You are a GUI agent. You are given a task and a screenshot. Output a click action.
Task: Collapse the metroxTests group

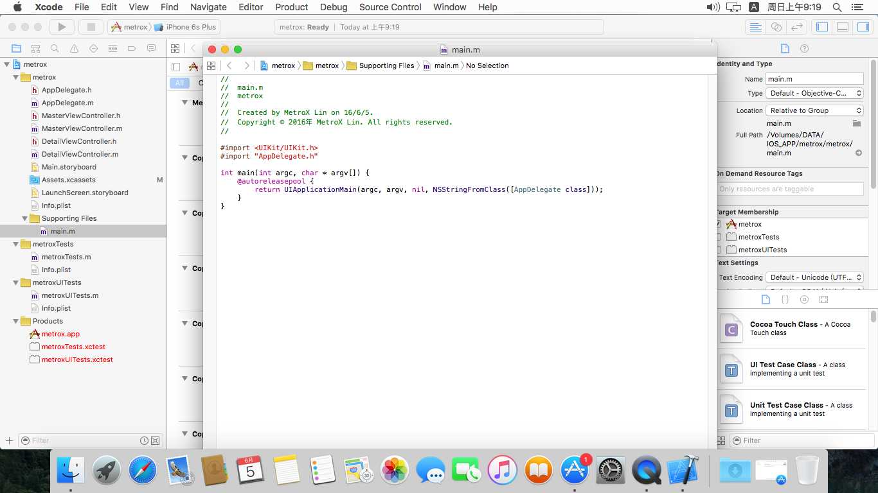point(16,244)
